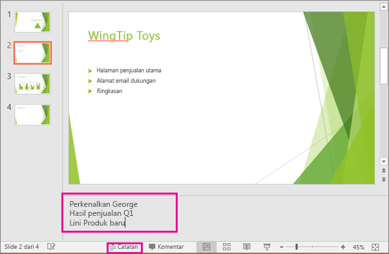
Task: Click the scroll down arrow of slide scrollbar
Action: 384,162
